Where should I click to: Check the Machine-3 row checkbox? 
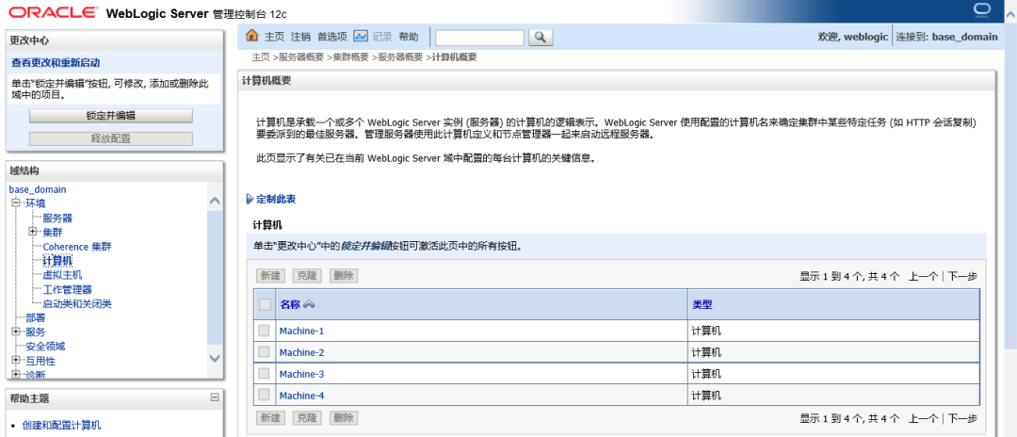click(x=264, y=374)
